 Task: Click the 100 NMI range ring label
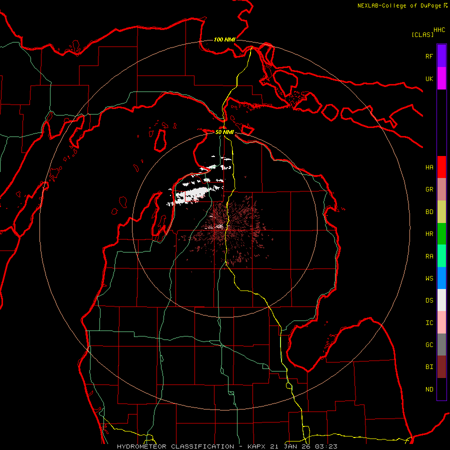(x=224, y=39)
